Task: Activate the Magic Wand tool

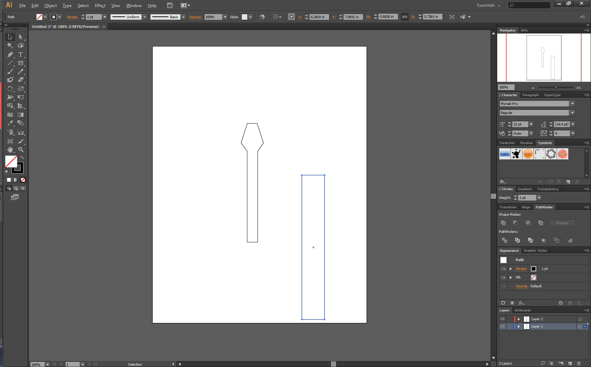Action: tap(10, 45)
